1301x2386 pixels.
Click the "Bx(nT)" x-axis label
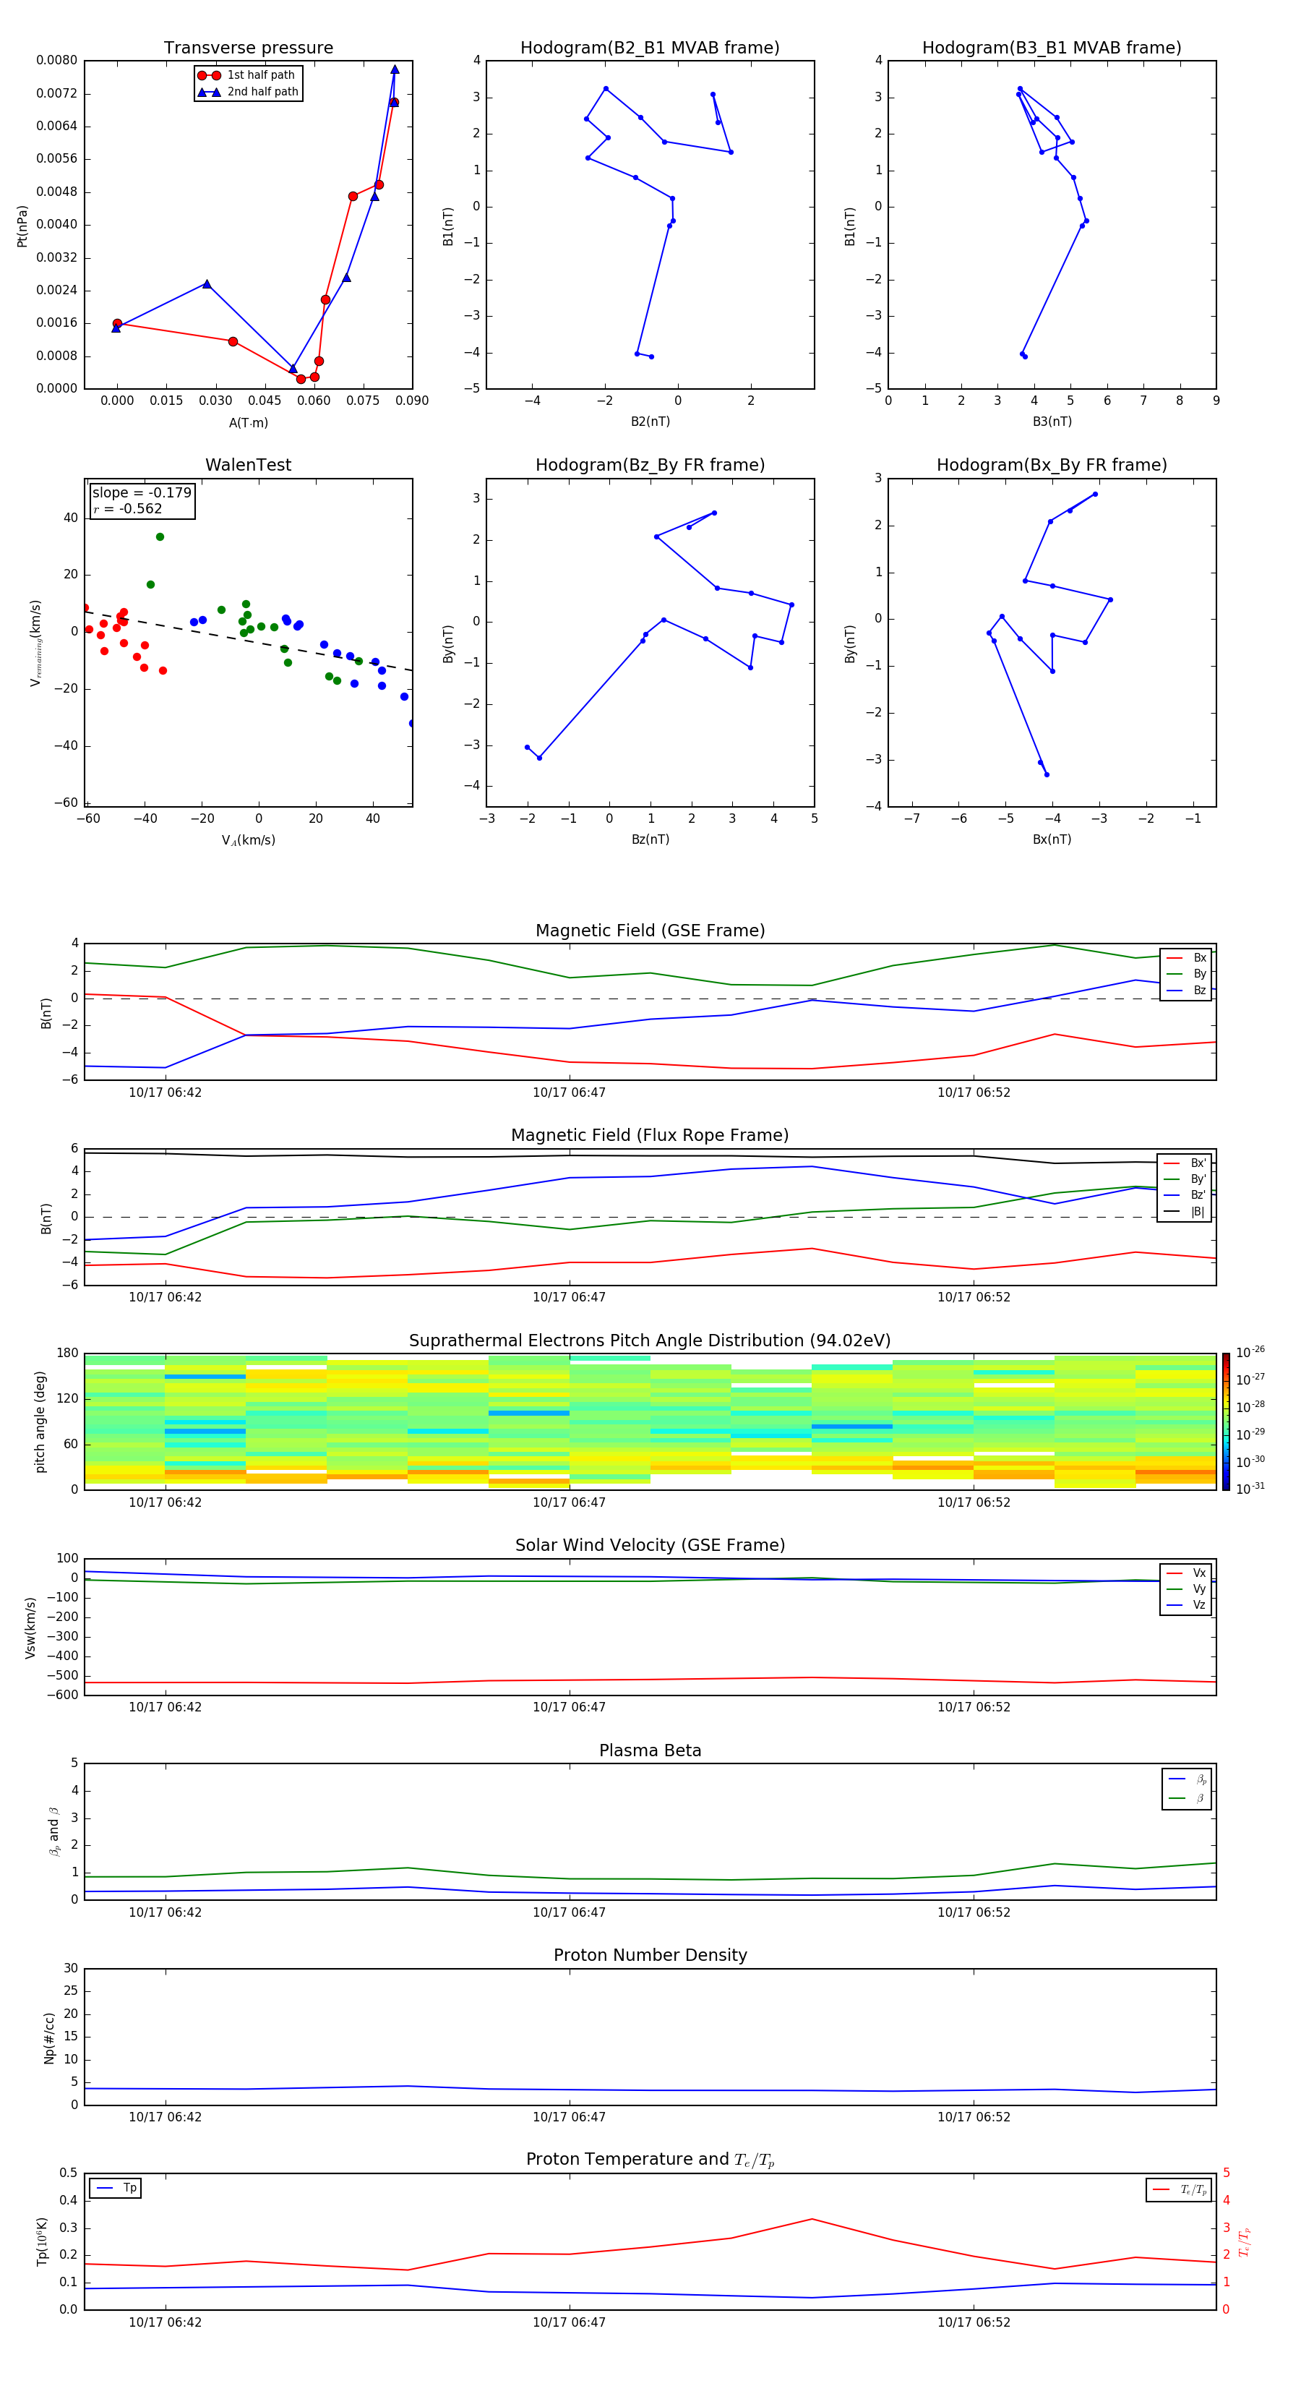1052,839
